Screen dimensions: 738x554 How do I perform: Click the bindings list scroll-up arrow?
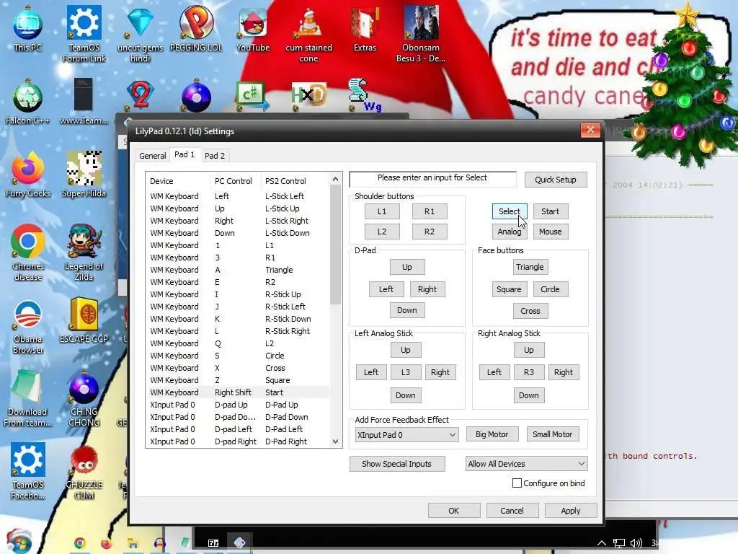pos(335,179)
